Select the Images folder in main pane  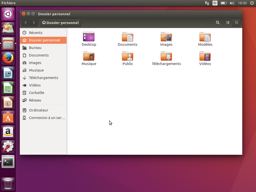click(166, 37)
